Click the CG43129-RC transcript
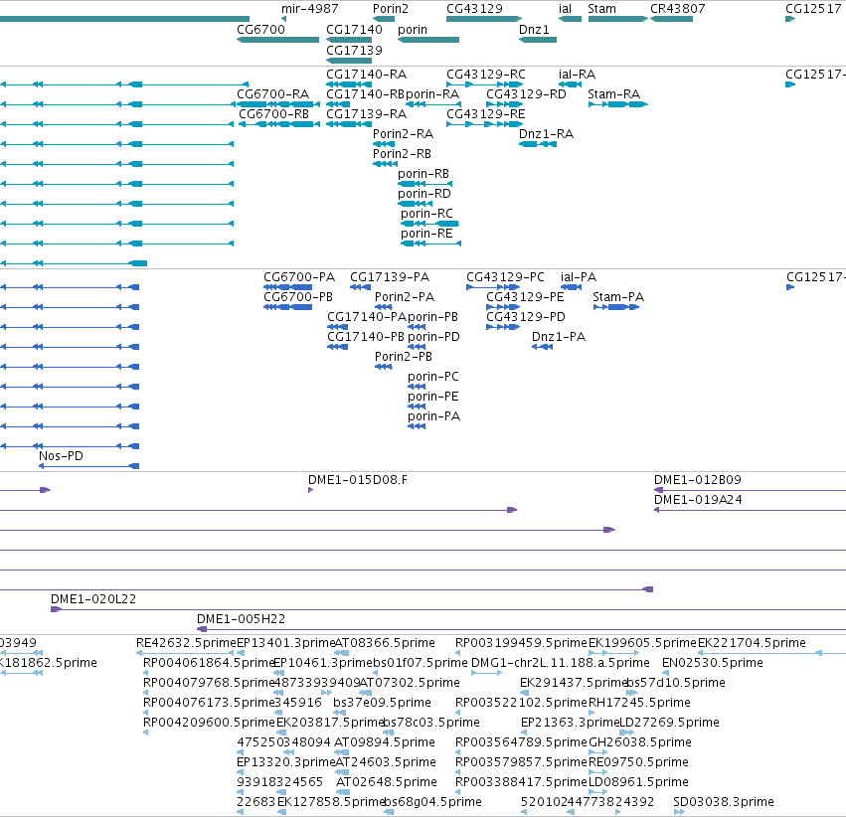The width and height of the screenshot is (846, 817). coord(484,84)
